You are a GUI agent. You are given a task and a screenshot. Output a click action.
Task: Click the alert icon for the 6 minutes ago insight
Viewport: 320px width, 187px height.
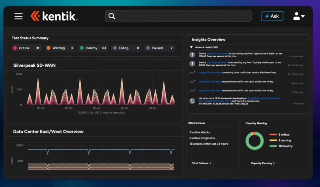tap(192, 55)
